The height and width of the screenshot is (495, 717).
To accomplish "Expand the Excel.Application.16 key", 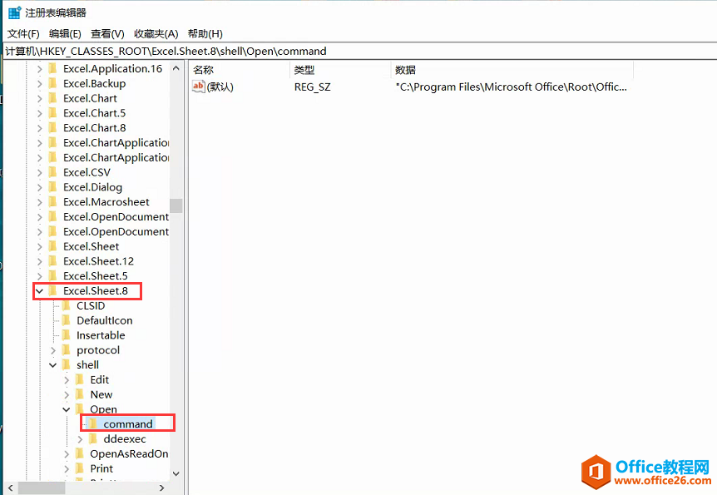I will (x=39, y=69).
